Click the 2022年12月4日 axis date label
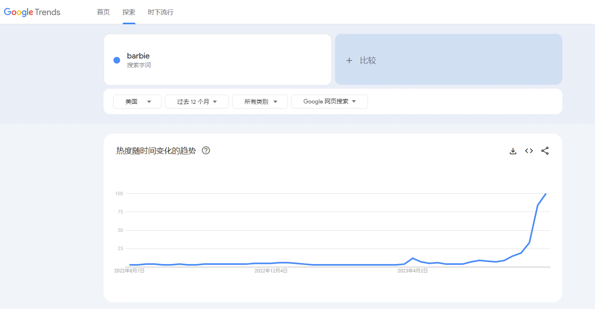The height and width of the screenshot is (309, 595). click(x=271, y=271)
